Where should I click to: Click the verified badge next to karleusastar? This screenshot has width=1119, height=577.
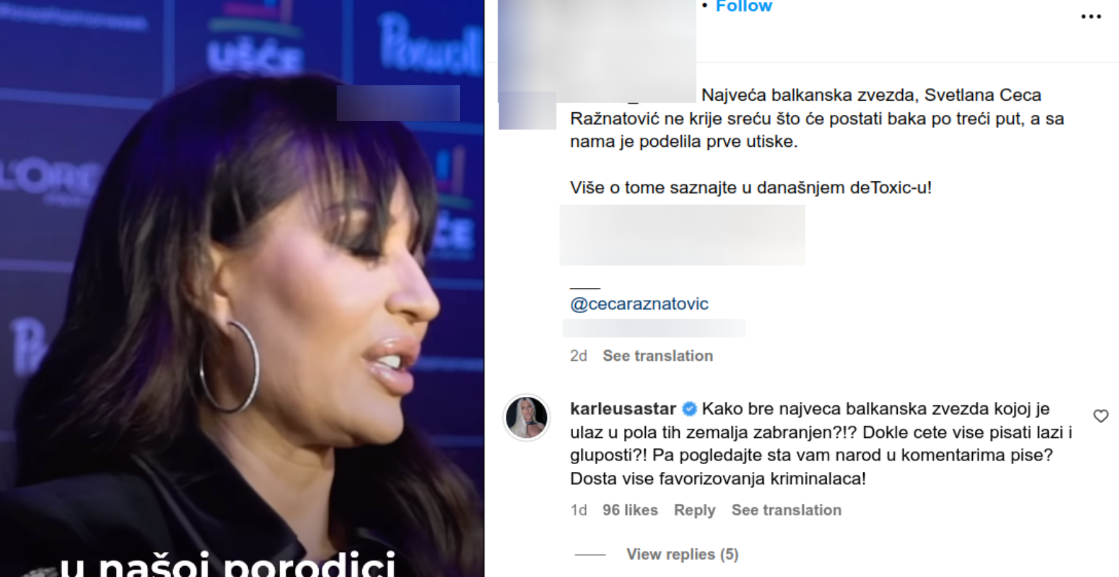pyautogui.click(x=689, y=409)
